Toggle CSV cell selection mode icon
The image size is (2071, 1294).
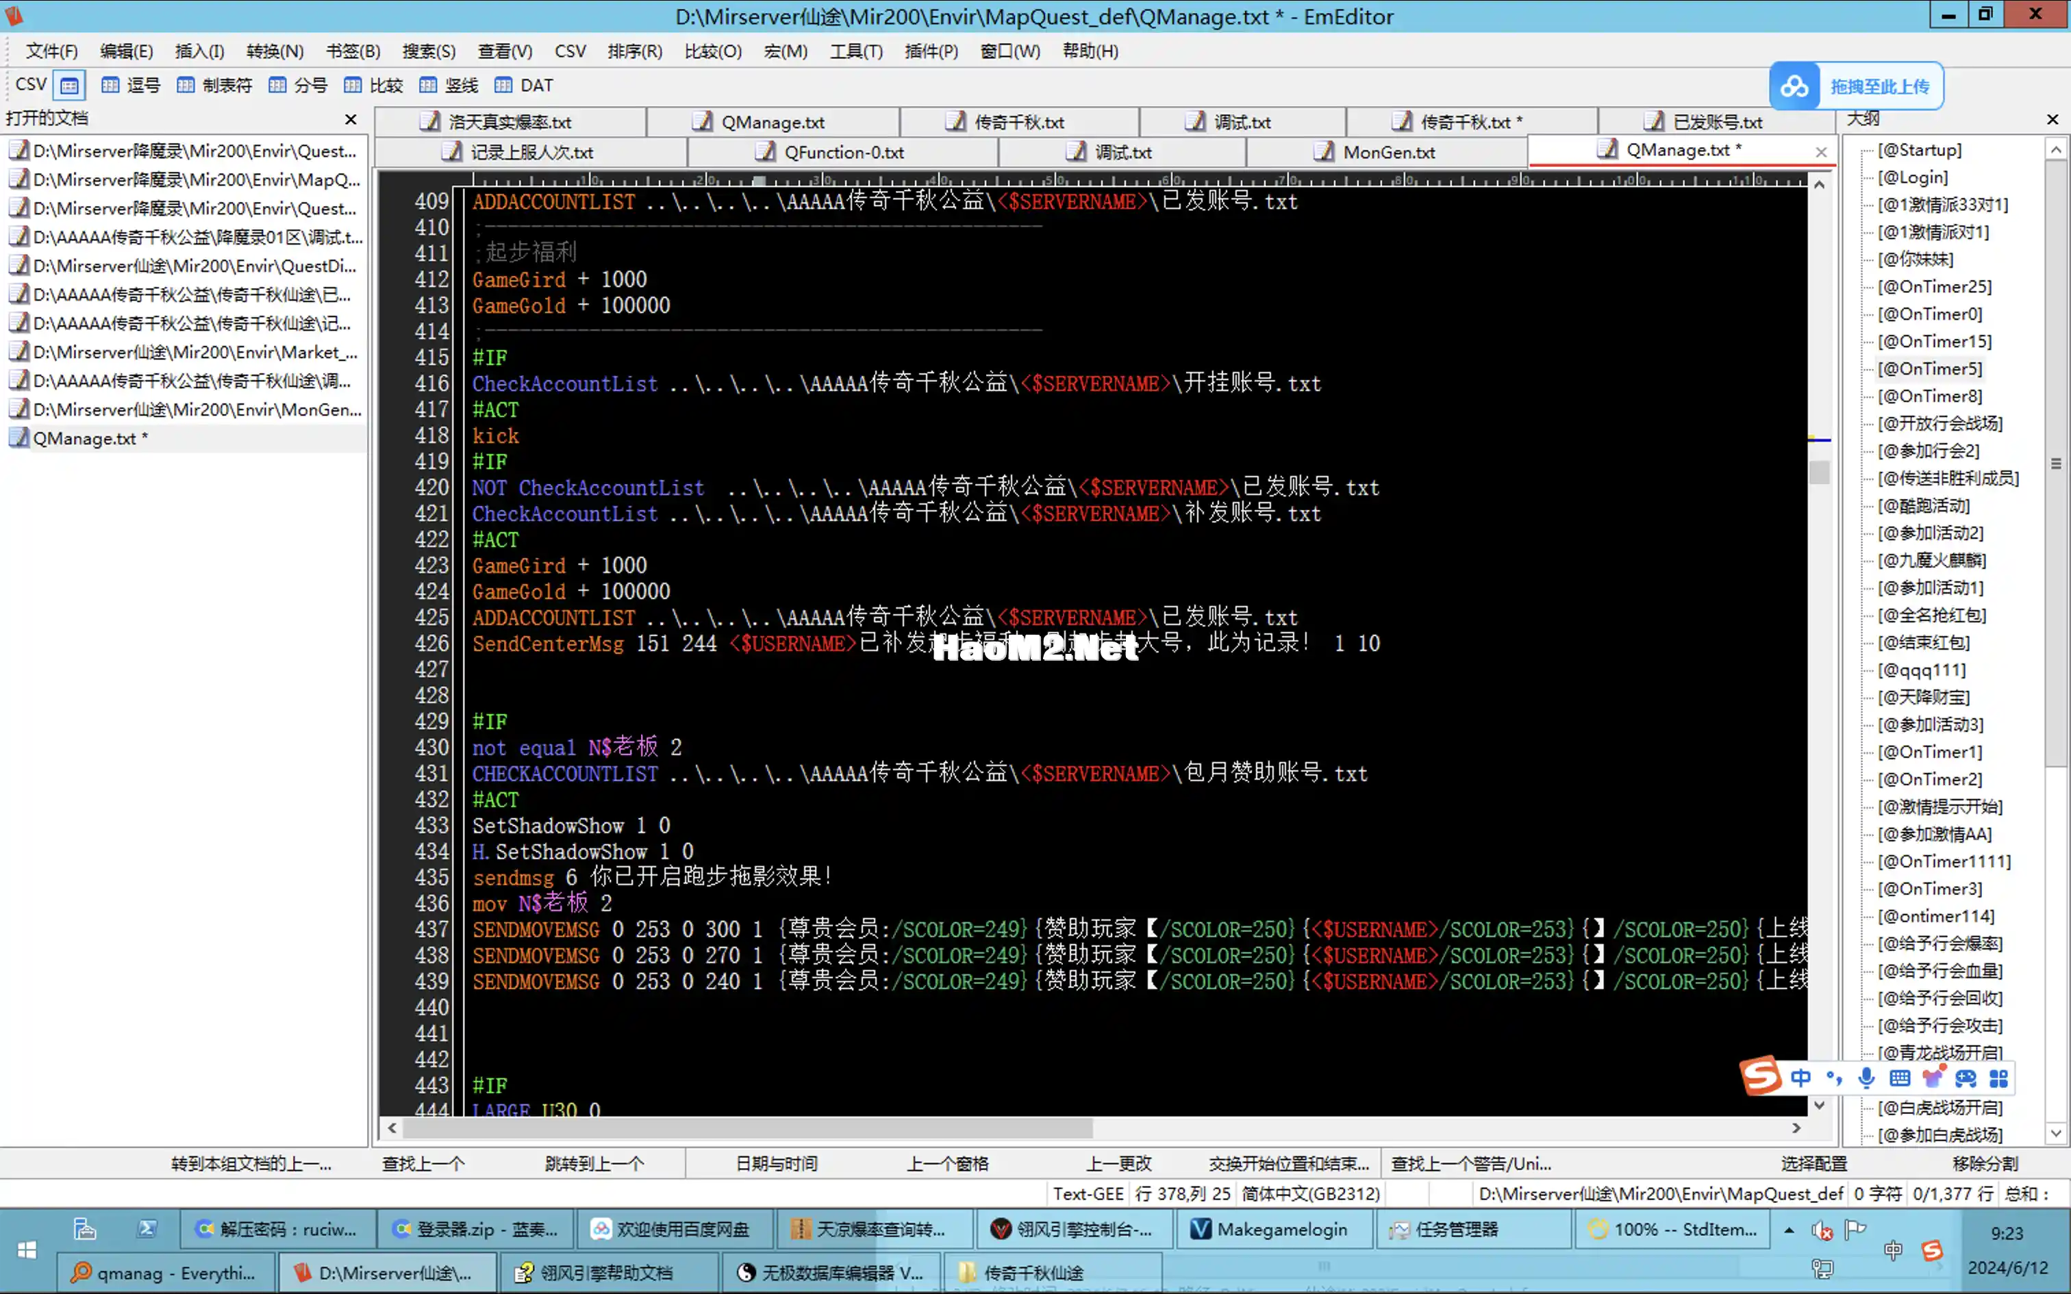point(69,86)
